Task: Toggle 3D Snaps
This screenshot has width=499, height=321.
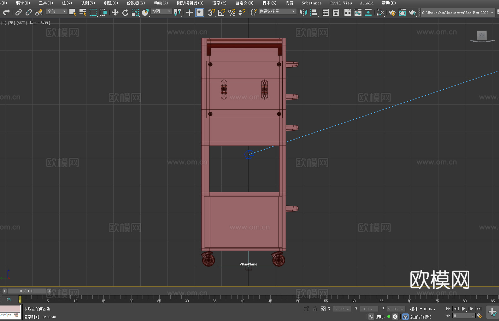Action: (212, 12)
